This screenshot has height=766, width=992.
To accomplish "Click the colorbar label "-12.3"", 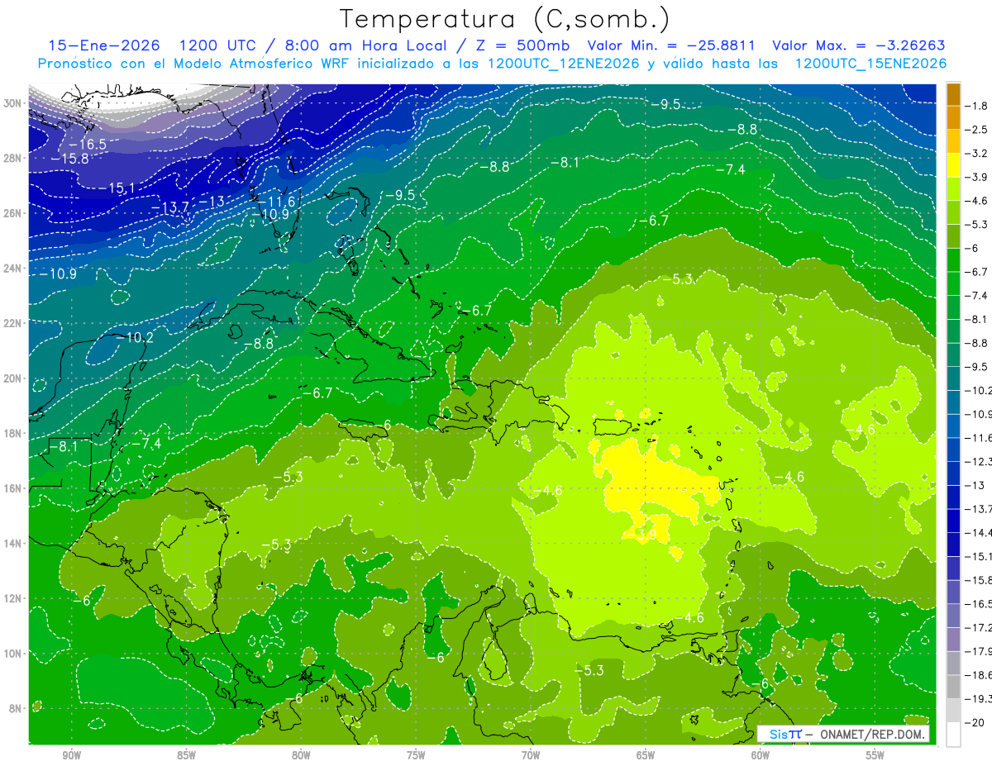I will (x=980, y=461).
